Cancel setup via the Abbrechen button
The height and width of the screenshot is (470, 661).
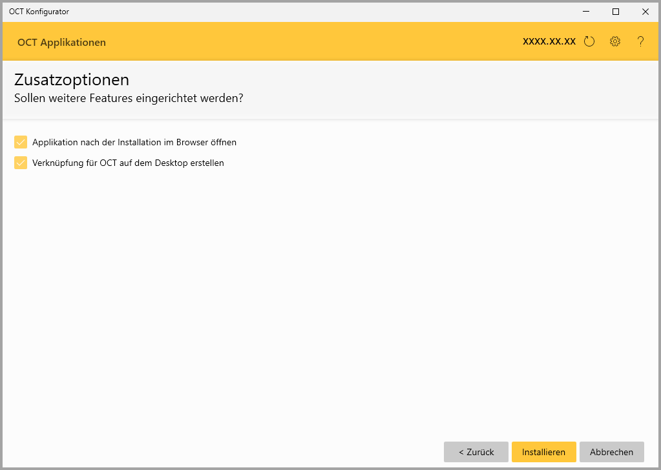click(x=611, y=452)
